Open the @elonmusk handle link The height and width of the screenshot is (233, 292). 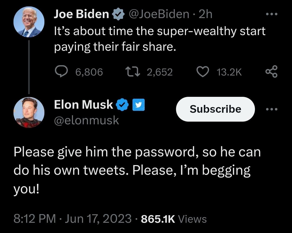click(87, 120)
